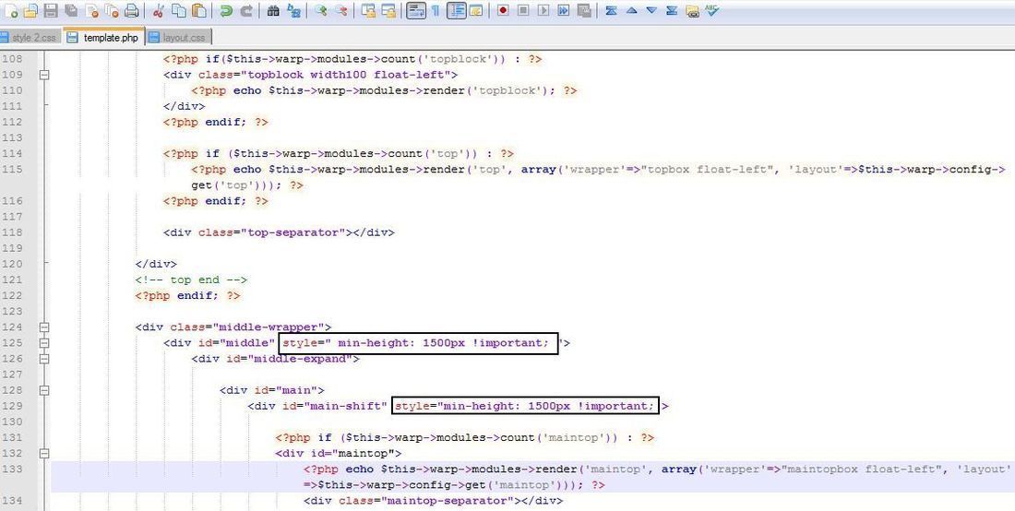Click the blue jump-to-bottom arrows icon
1015x511 pixels.
pyautogui.click(x=671, y=11)
